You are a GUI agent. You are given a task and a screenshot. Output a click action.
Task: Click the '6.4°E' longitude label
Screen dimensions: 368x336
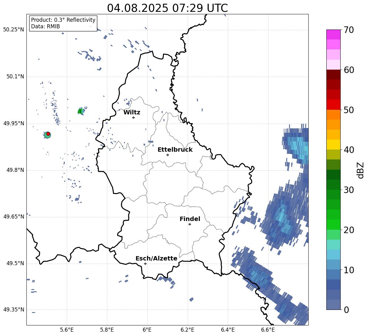click(x=228, y=330)
